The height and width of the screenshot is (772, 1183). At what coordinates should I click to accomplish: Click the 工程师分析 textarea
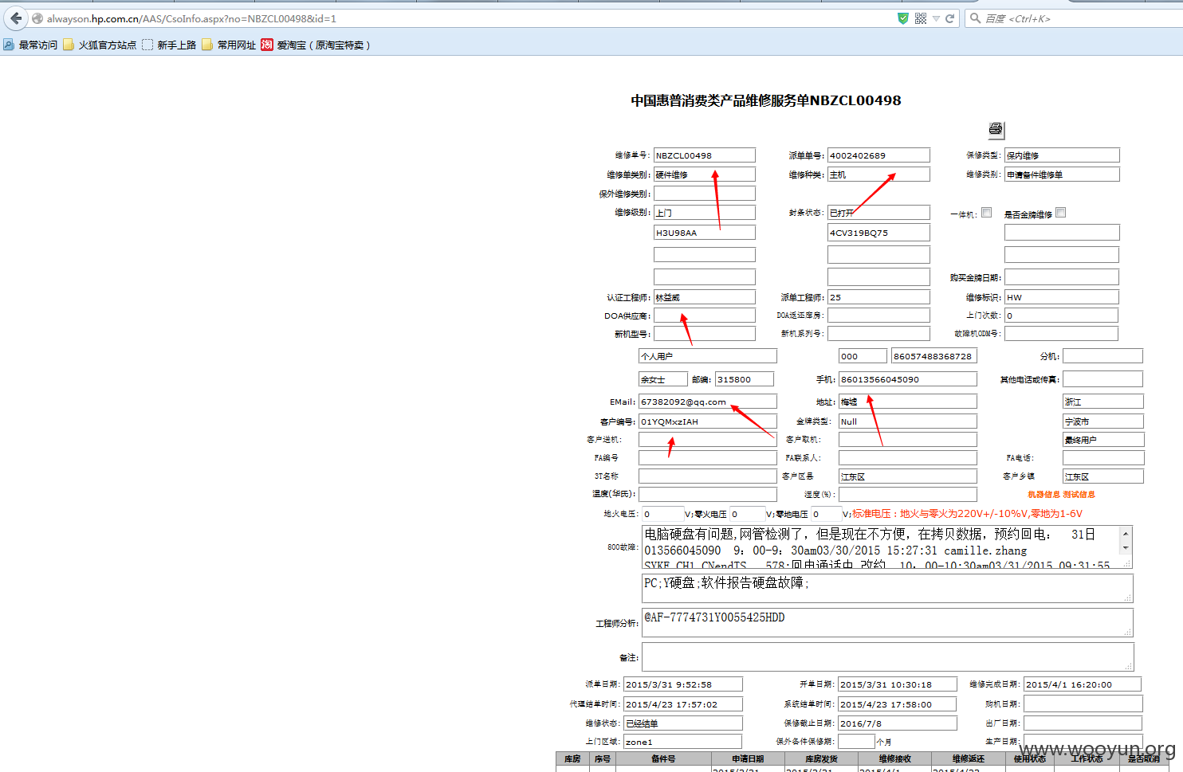point(887,622)
